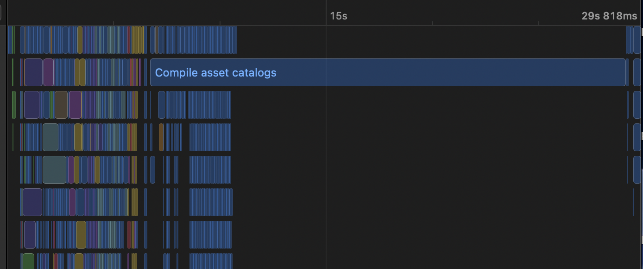Select the Compile asset catalogs task bar
The image size is (643, 269).
coord(388,72)
